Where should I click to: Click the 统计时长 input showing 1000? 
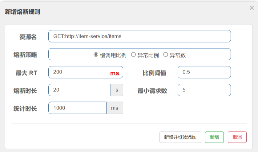[x=77, y=108]
